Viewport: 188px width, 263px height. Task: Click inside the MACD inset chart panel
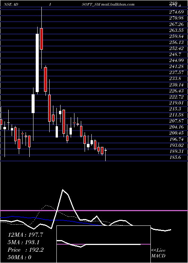(x=103, y=244)
